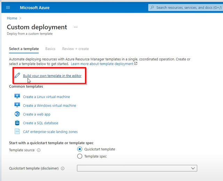Open the ellipsis menu beside Custom deployment
The width and height of the screenshot is (223, 181).
point(76,27)
